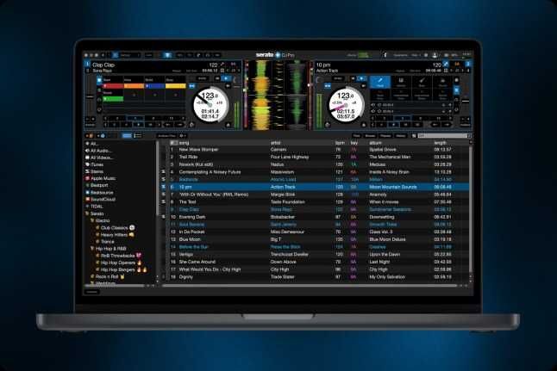
Task: Click the library search field
Action: click(443, 136)
